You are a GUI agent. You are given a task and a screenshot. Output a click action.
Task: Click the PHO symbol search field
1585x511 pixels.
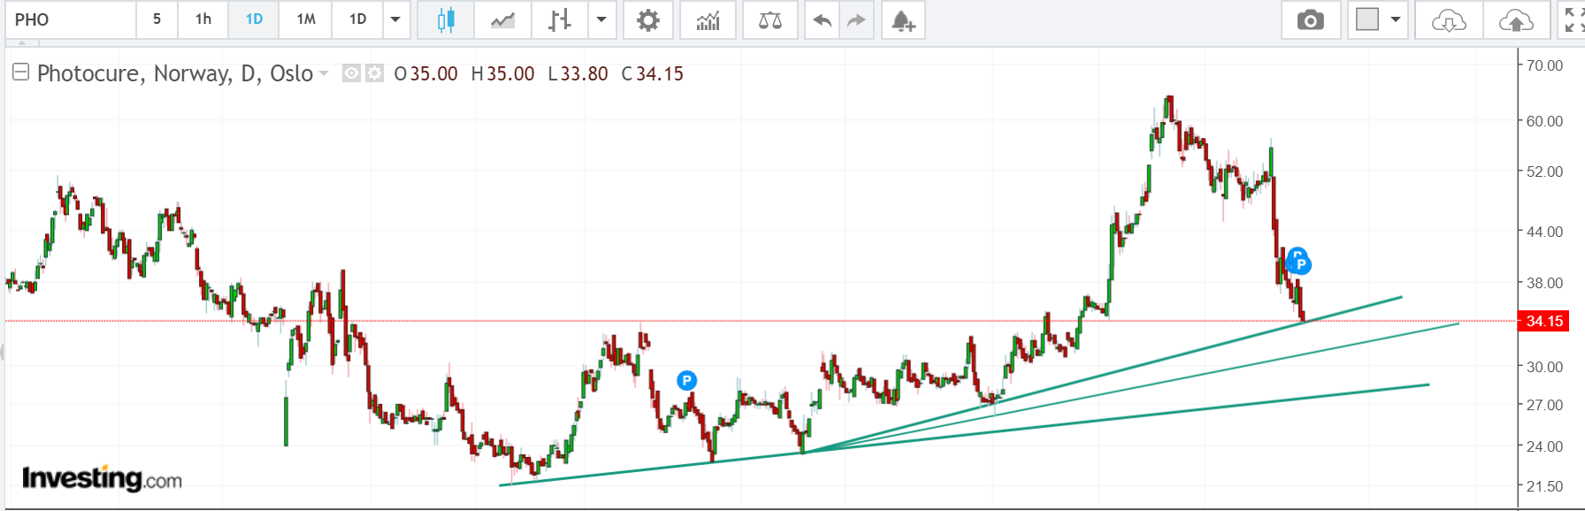71,19
